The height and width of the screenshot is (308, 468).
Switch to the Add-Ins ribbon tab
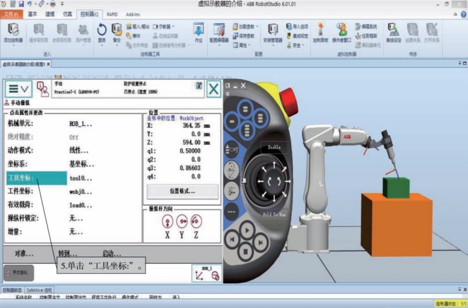[133, 14]
